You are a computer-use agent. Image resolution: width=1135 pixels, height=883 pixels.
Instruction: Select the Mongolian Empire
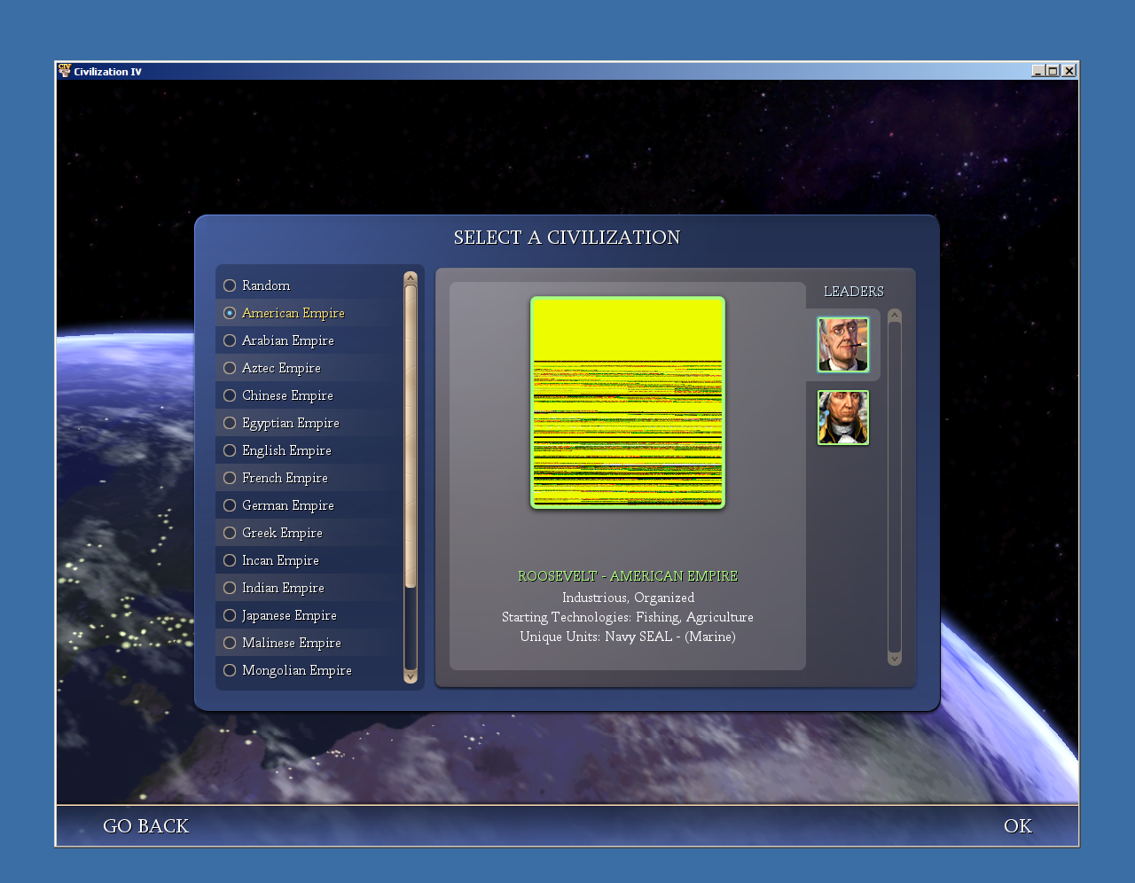[230, 670]
